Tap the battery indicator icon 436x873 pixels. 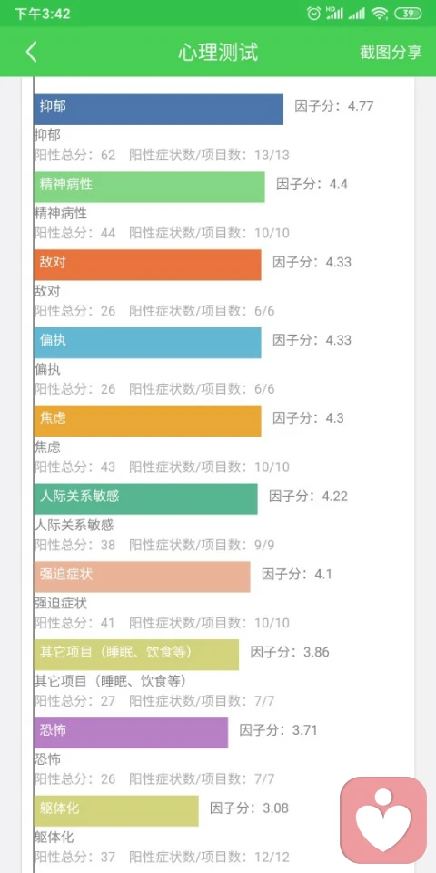[x=408, y=14]
